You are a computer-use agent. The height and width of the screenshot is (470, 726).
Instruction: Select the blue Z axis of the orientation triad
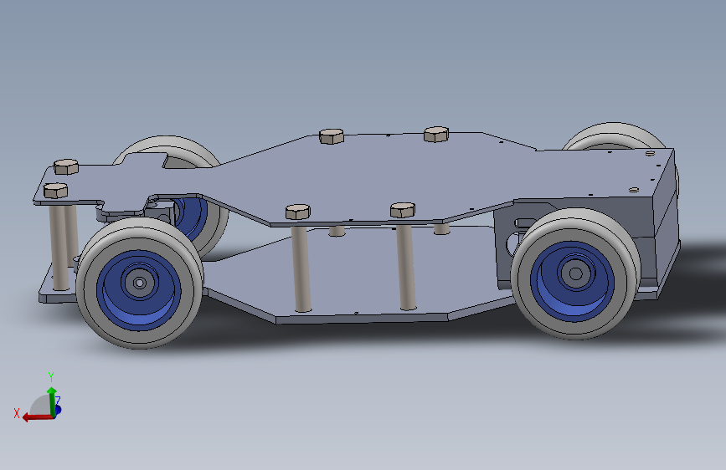[58, 410]
